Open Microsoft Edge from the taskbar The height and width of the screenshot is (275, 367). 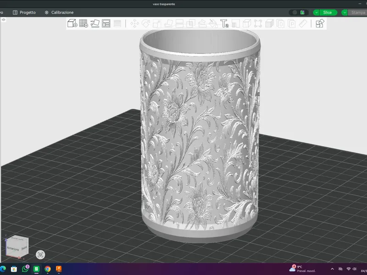click(x=2, y=269)
